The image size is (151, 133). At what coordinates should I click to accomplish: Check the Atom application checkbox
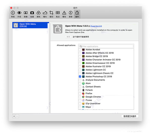pyautogui.click(x=80, y=83)
